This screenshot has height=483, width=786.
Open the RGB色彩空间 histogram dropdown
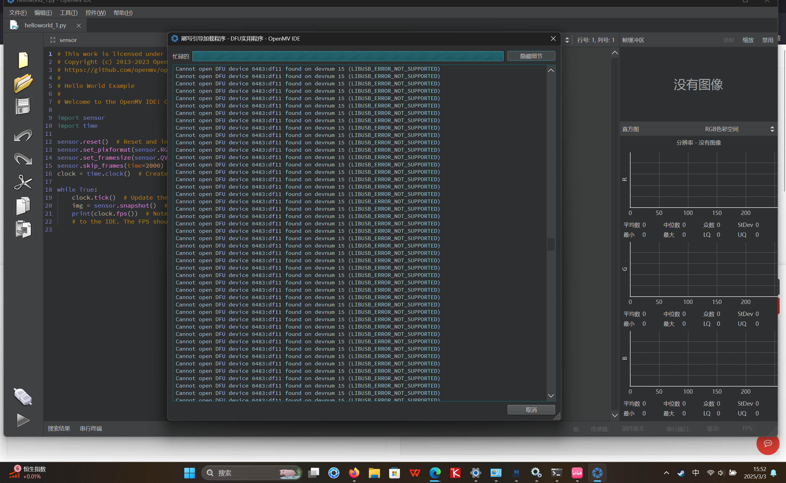(x=740, y=129)
